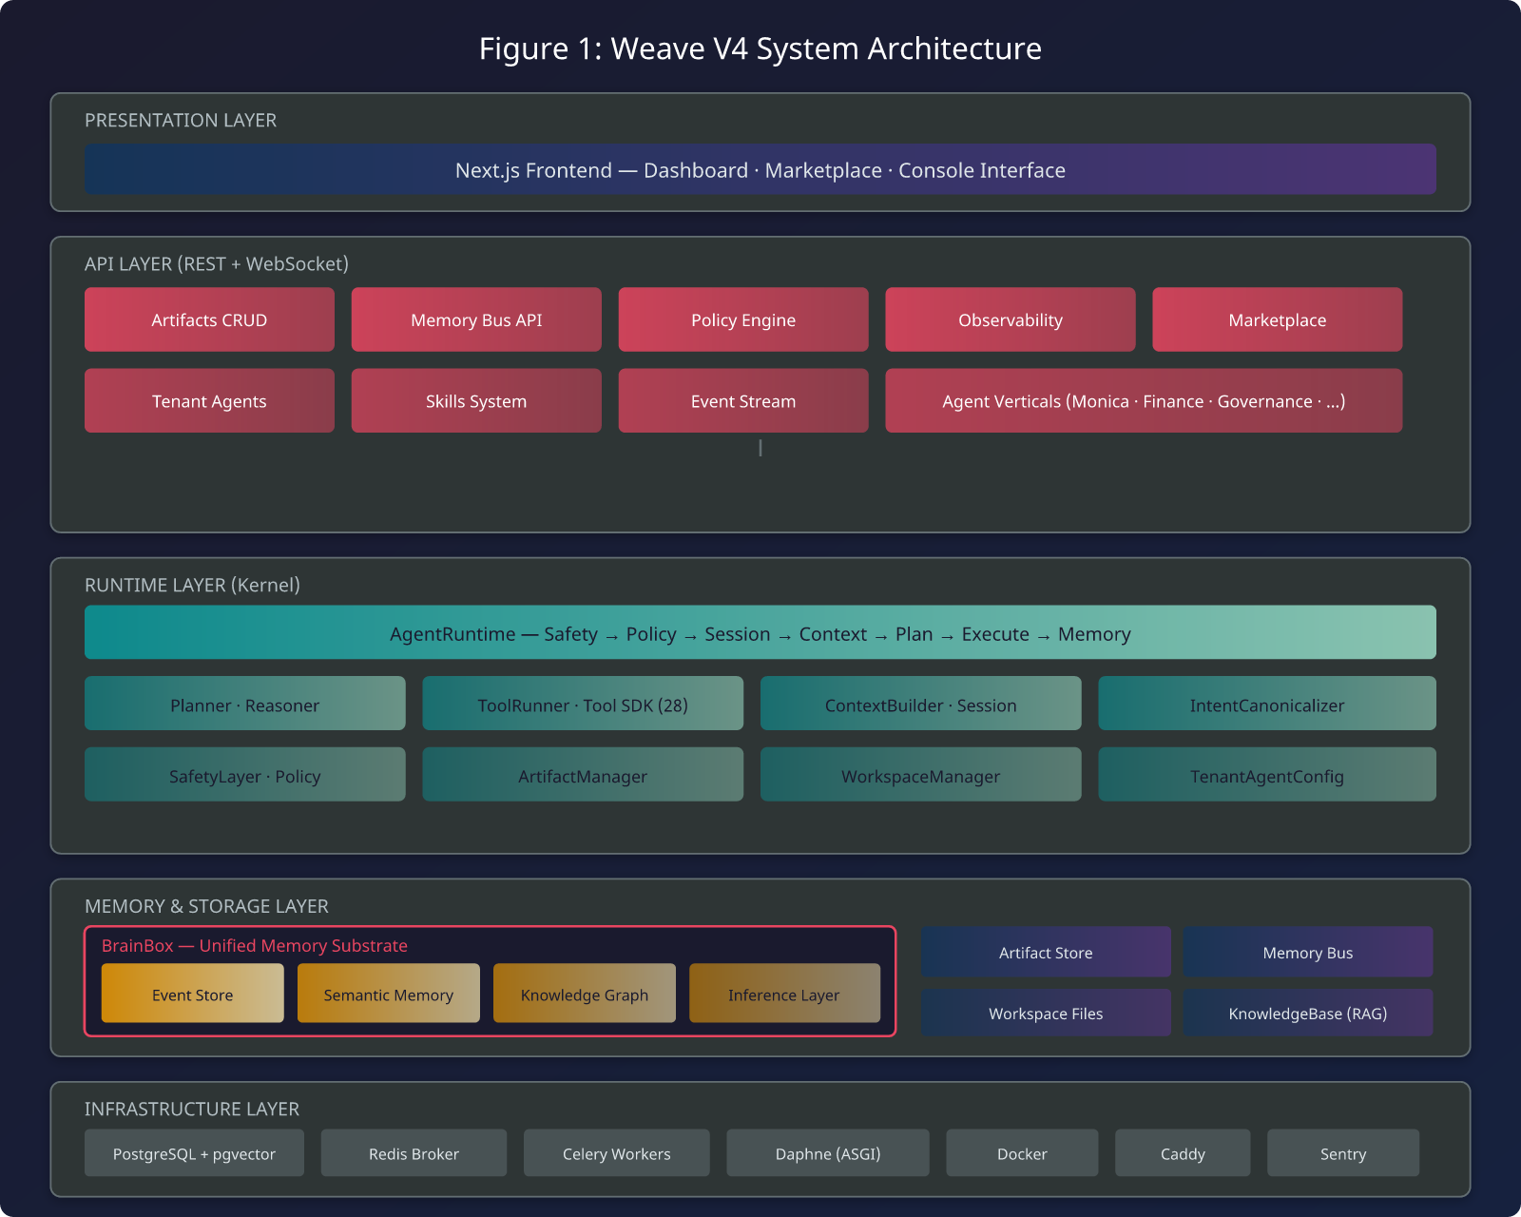Image resolution: width=1521 pixels, height=1217 pixels.
Task: Select the PostgreSQL + pgvector box
Action: 194,1153
